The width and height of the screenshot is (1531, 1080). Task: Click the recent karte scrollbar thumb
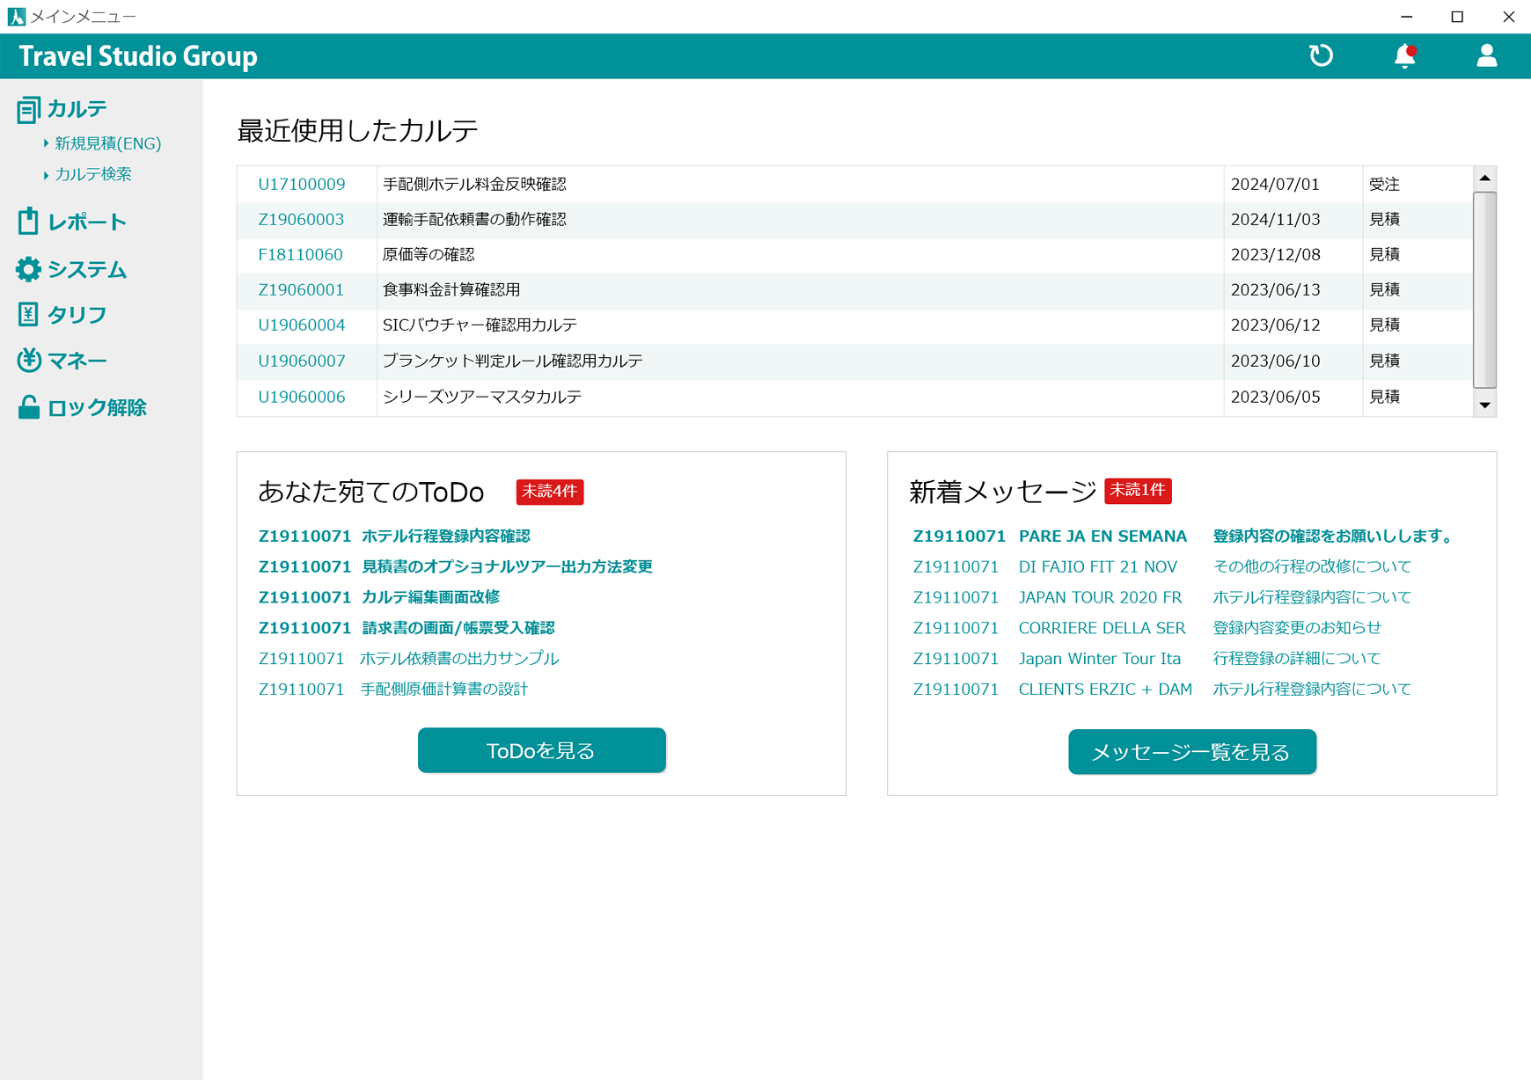(1485, 290)
